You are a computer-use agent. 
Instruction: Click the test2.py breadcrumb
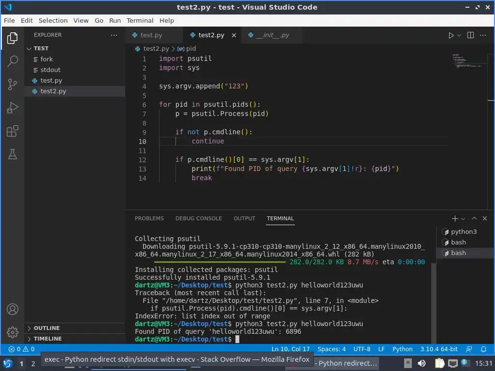[x=152, y=49]
